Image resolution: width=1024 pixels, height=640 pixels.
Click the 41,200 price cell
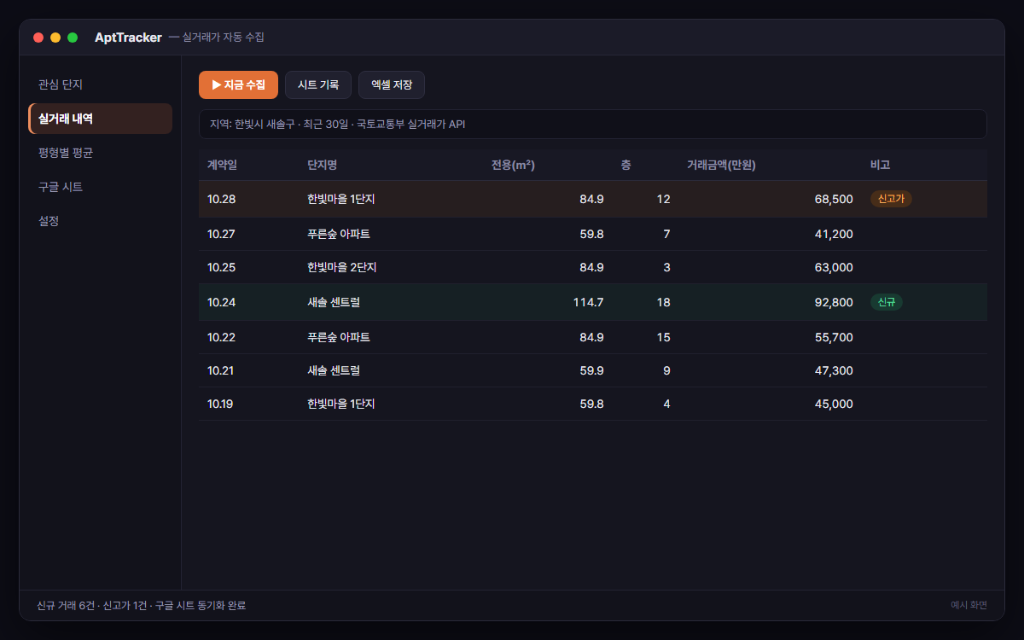tap(834, 234)
